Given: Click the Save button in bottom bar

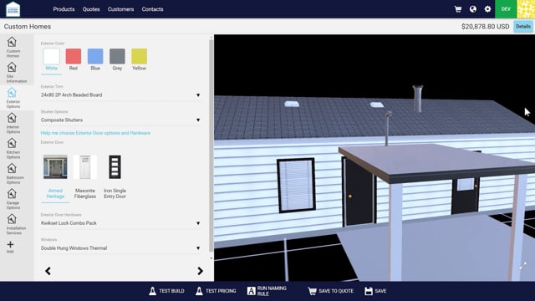Looking at the screenshot, I should (x=375, y=291).
